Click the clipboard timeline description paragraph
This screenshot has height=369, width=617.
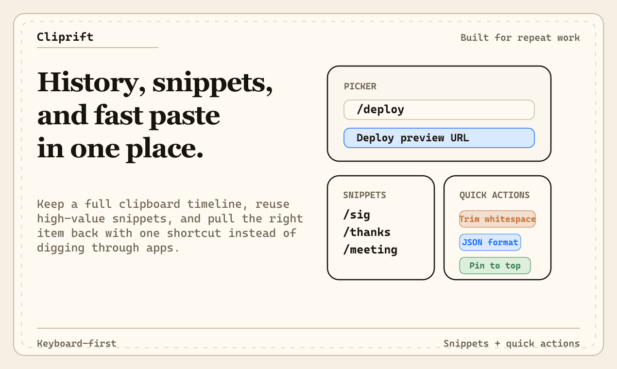click(170, 226)
